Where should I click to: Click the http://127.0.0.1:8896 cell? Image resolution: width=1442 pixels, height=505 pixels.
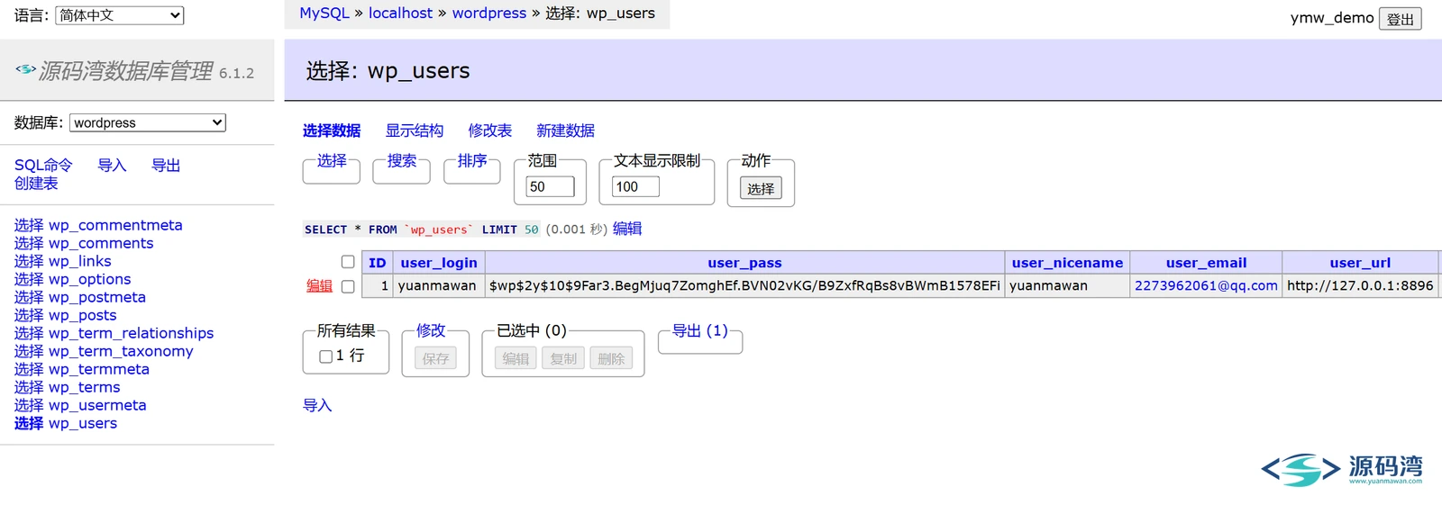[1360, 285]
